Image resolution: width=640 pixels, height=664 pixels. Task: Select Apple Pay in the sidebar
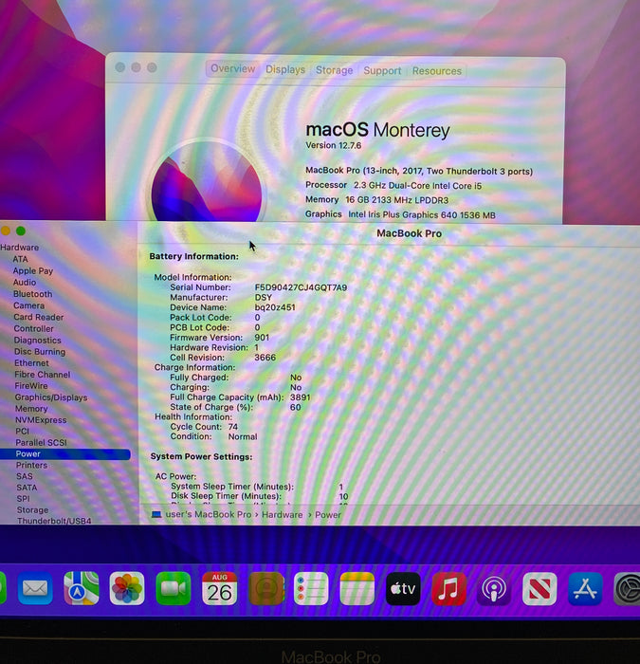32,270
